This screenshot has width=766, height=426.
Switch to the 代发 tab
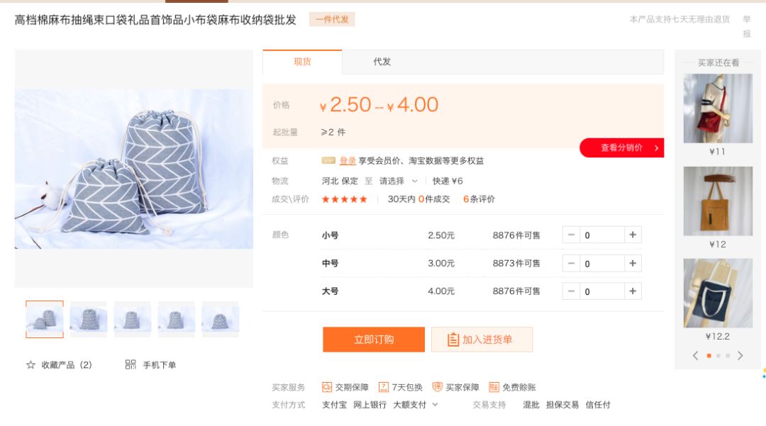click(382, 62)
